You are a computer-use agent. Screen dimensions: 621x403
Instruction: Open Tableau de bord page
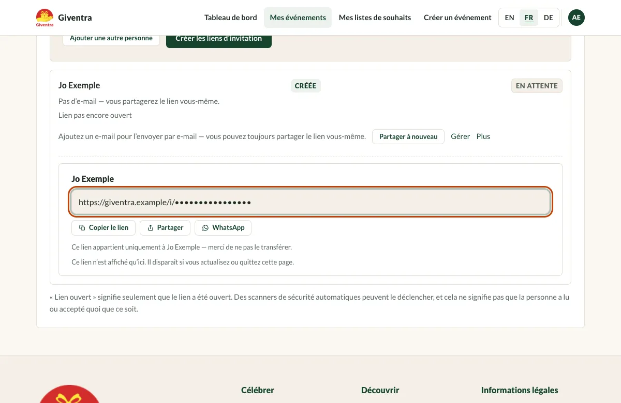pos(231,18)
